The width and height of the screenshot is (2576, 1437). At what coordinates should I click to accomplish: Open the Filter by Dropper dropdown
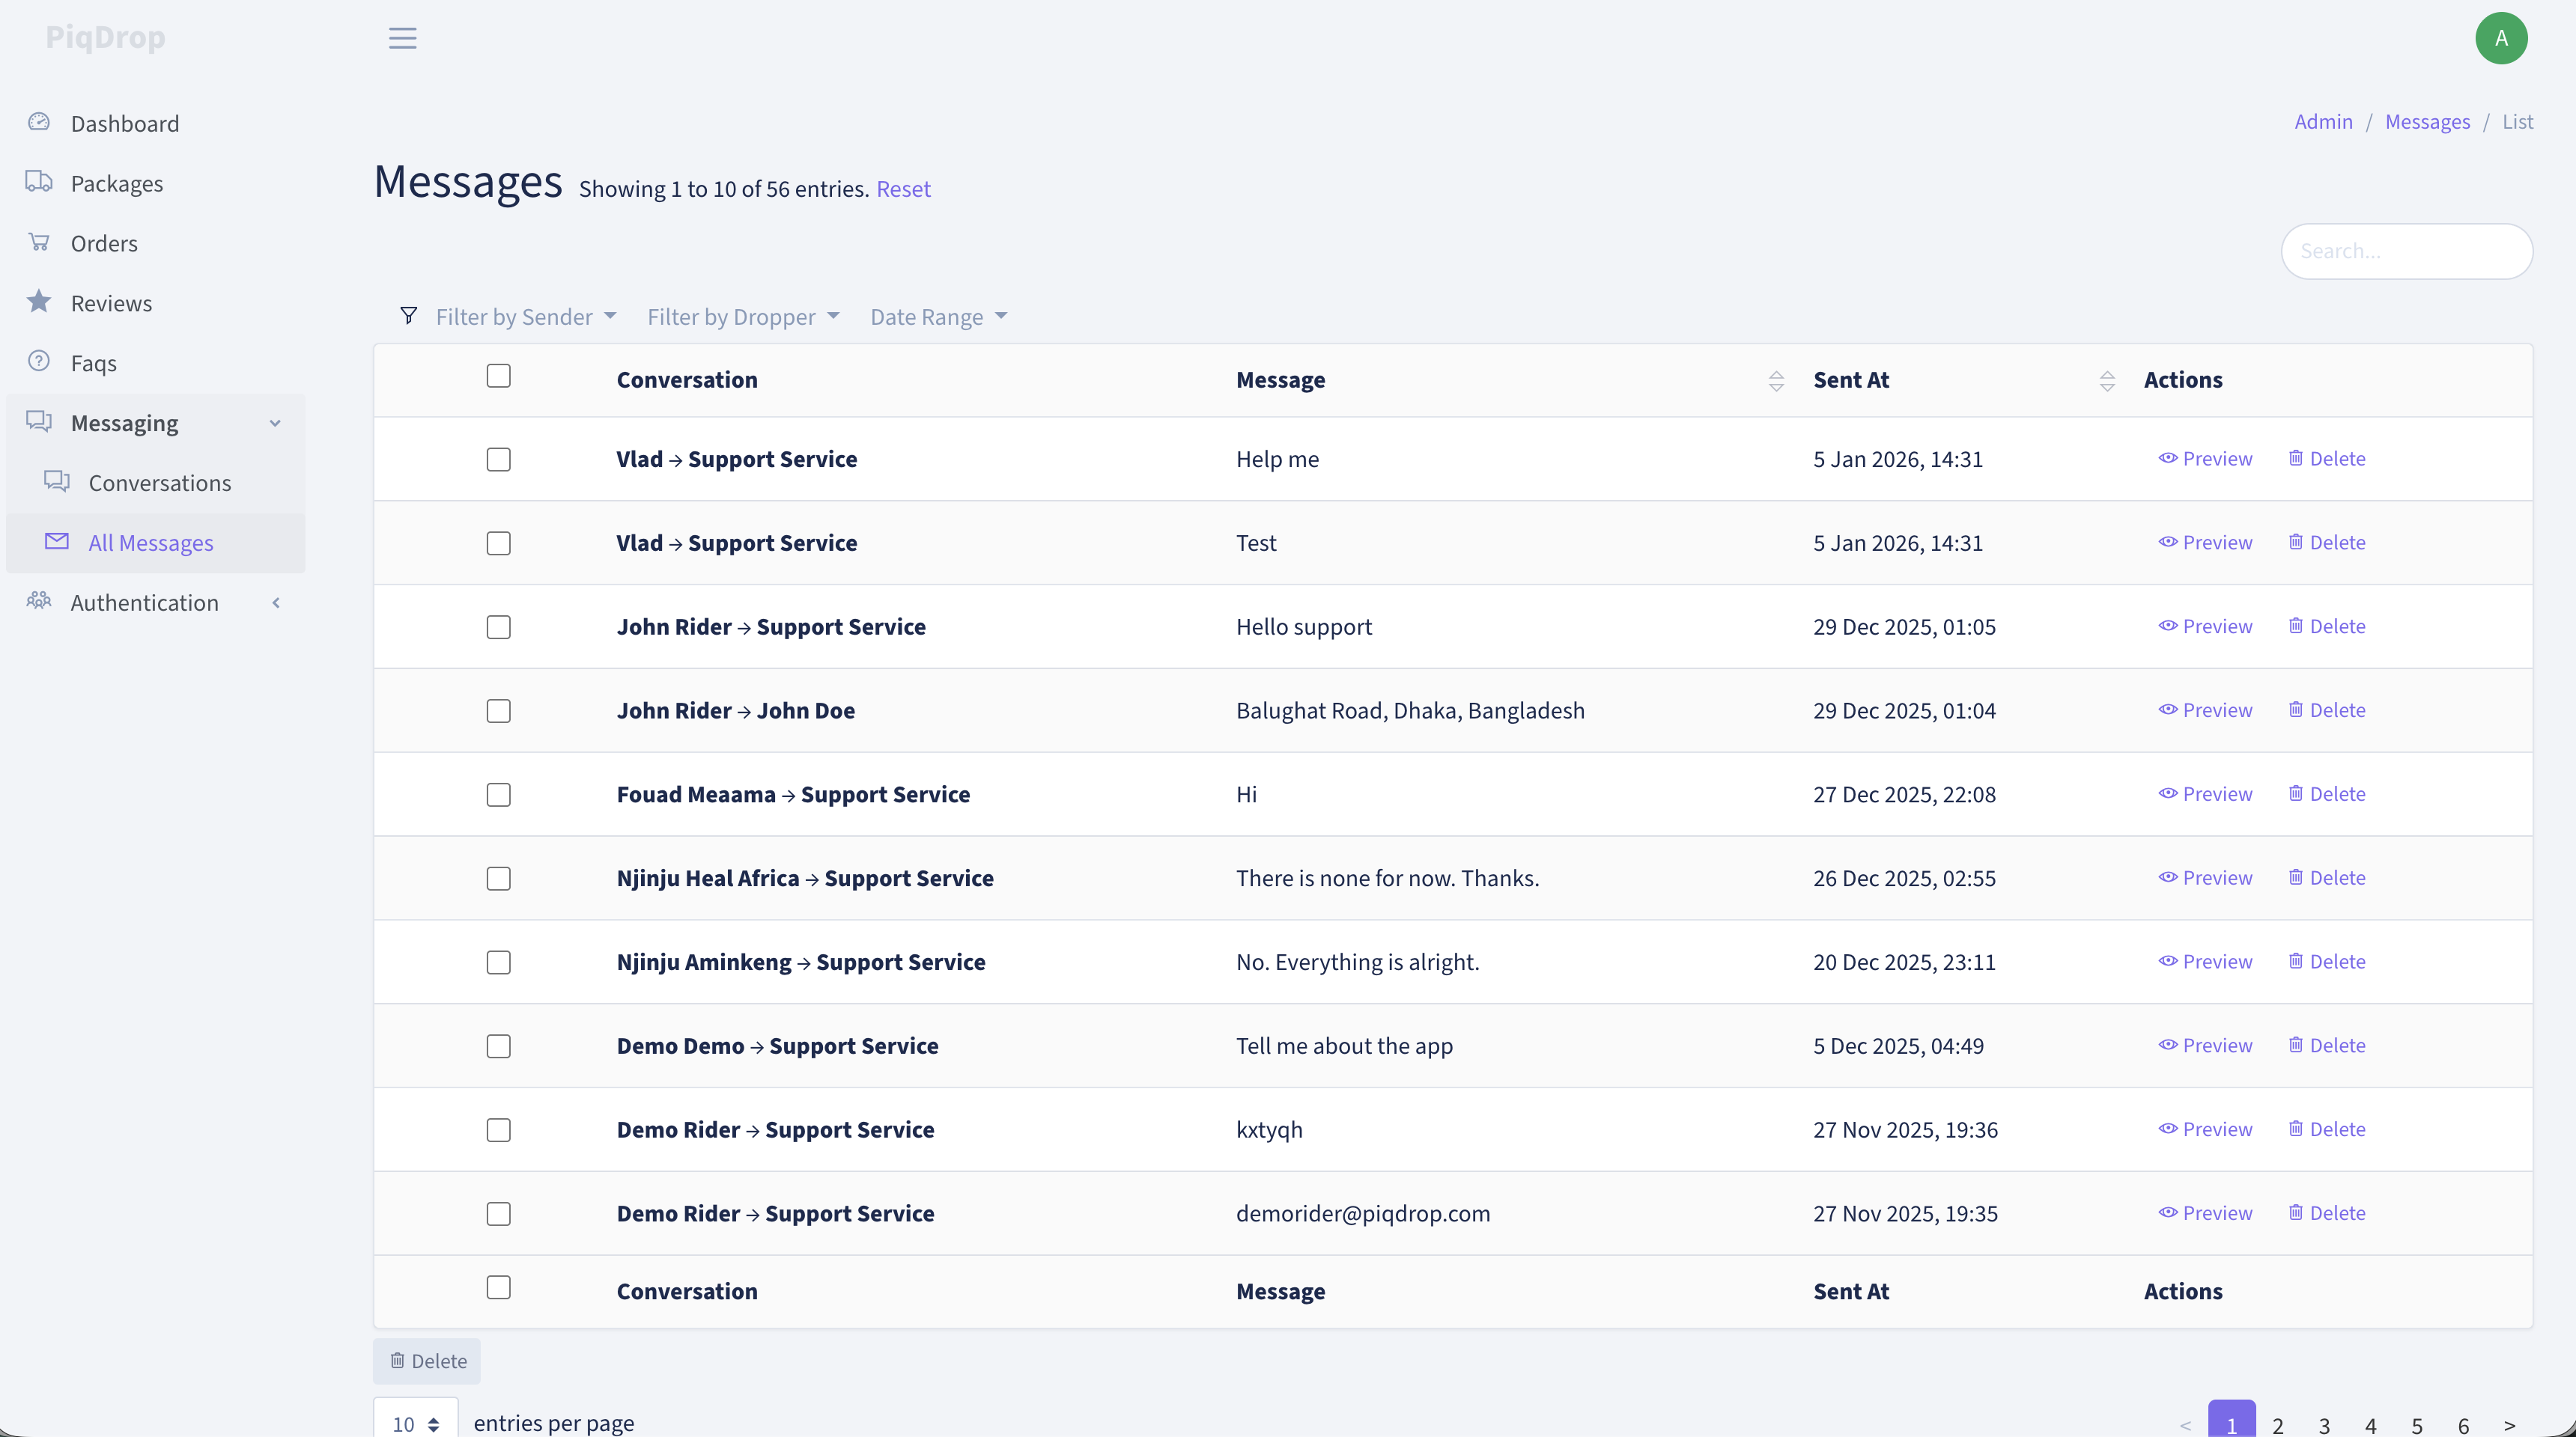coord(743,317)
